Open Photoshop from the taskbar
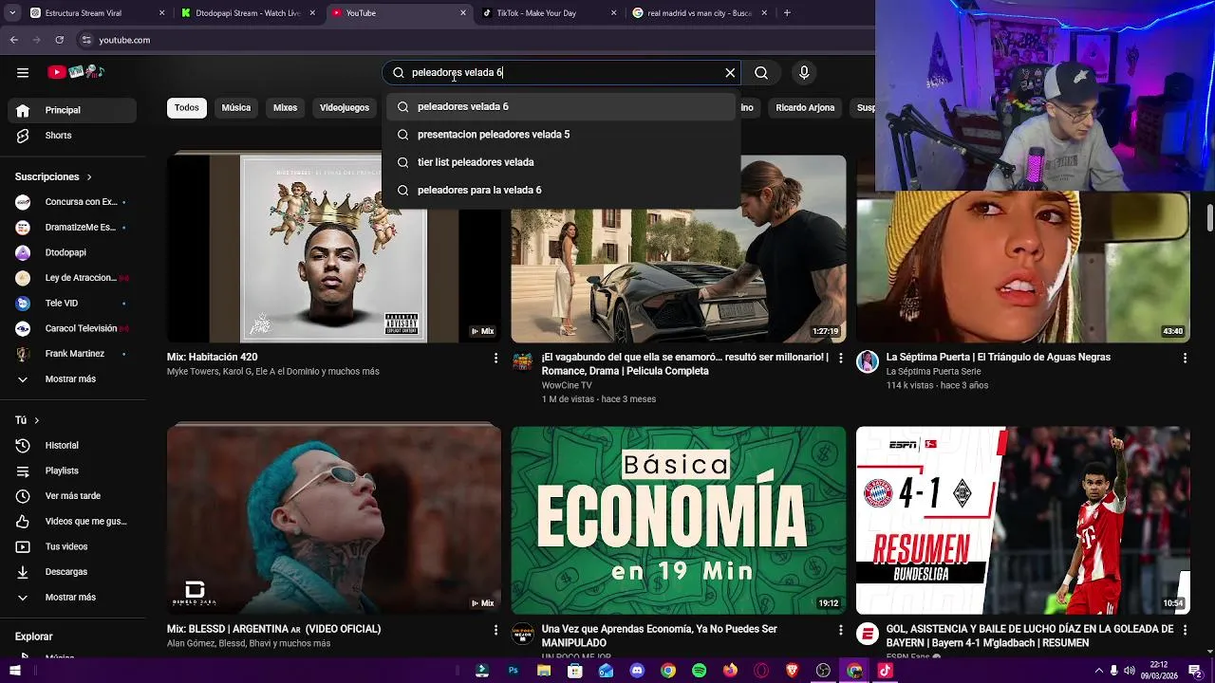 pos(513,671)
